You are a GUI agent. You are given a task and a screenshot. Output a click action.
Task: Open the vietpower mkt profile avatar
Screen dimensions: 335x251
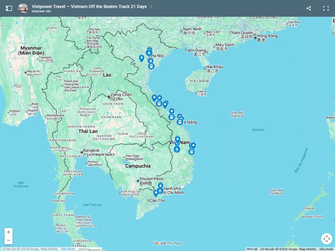(x=23, y=8)
